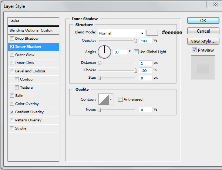
Task: Click the Cancel button
Action: 203,31
